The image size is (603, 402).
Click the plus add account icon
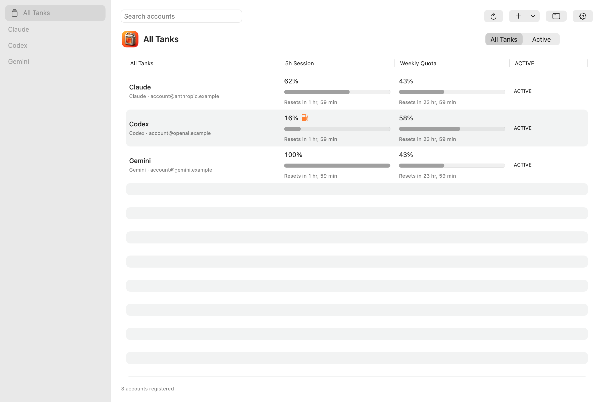click(518, 16)
